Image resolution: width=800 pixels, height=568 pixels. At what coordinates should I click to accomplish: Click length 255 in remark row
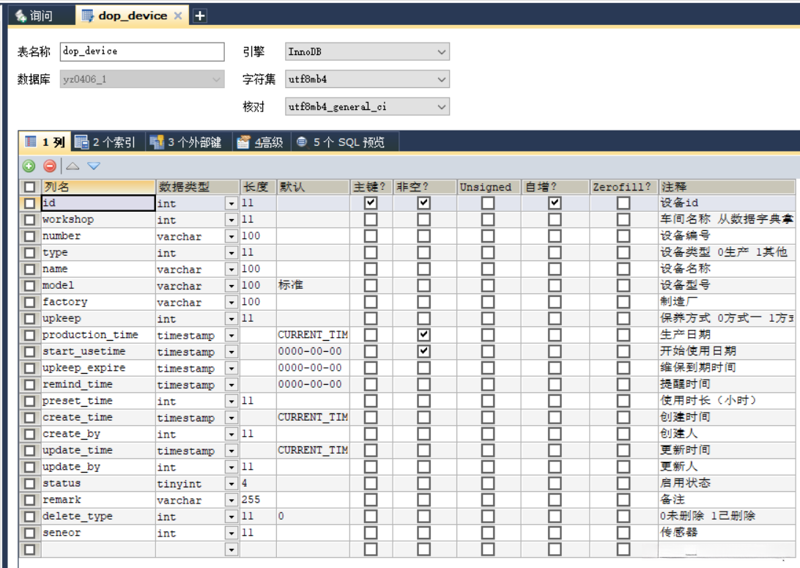click(251, 500)
